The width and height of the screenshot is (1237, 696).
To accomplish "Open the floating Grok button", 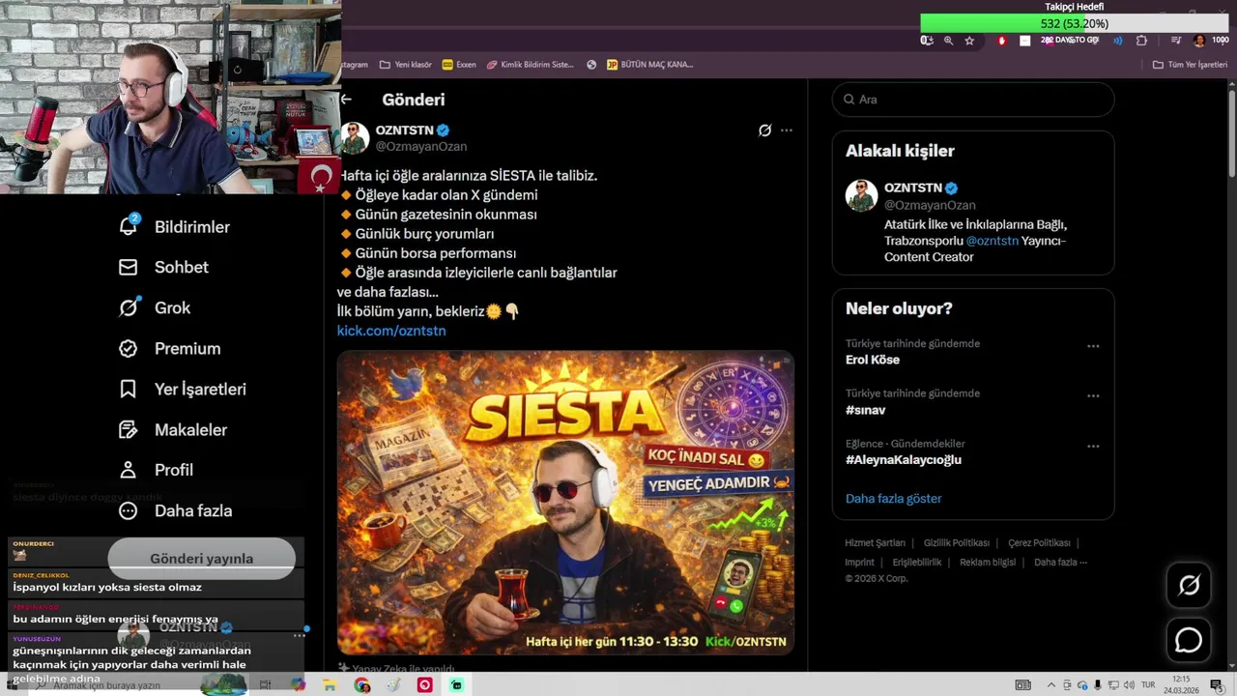I will [1189, 585].
